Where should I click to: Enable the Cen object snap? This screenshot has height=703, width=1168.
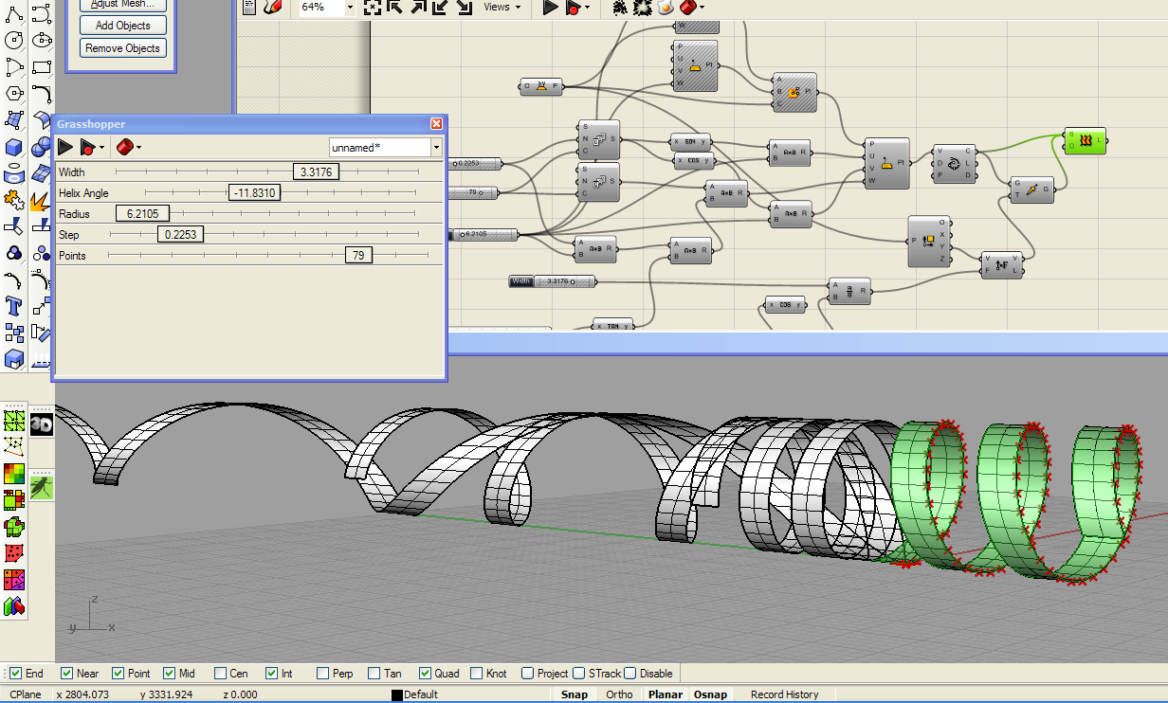click(218, 674)
